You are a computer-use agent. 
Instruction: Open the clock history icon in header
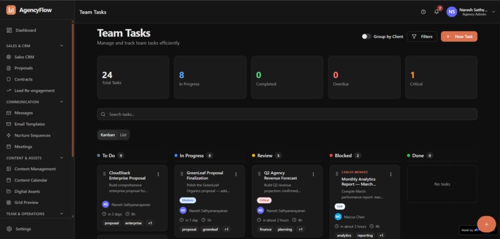point(423,12)
